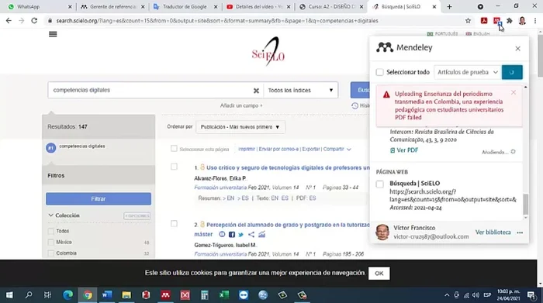
Task: Open taskbar search magnifier
Action: click(x=29, y=295)
